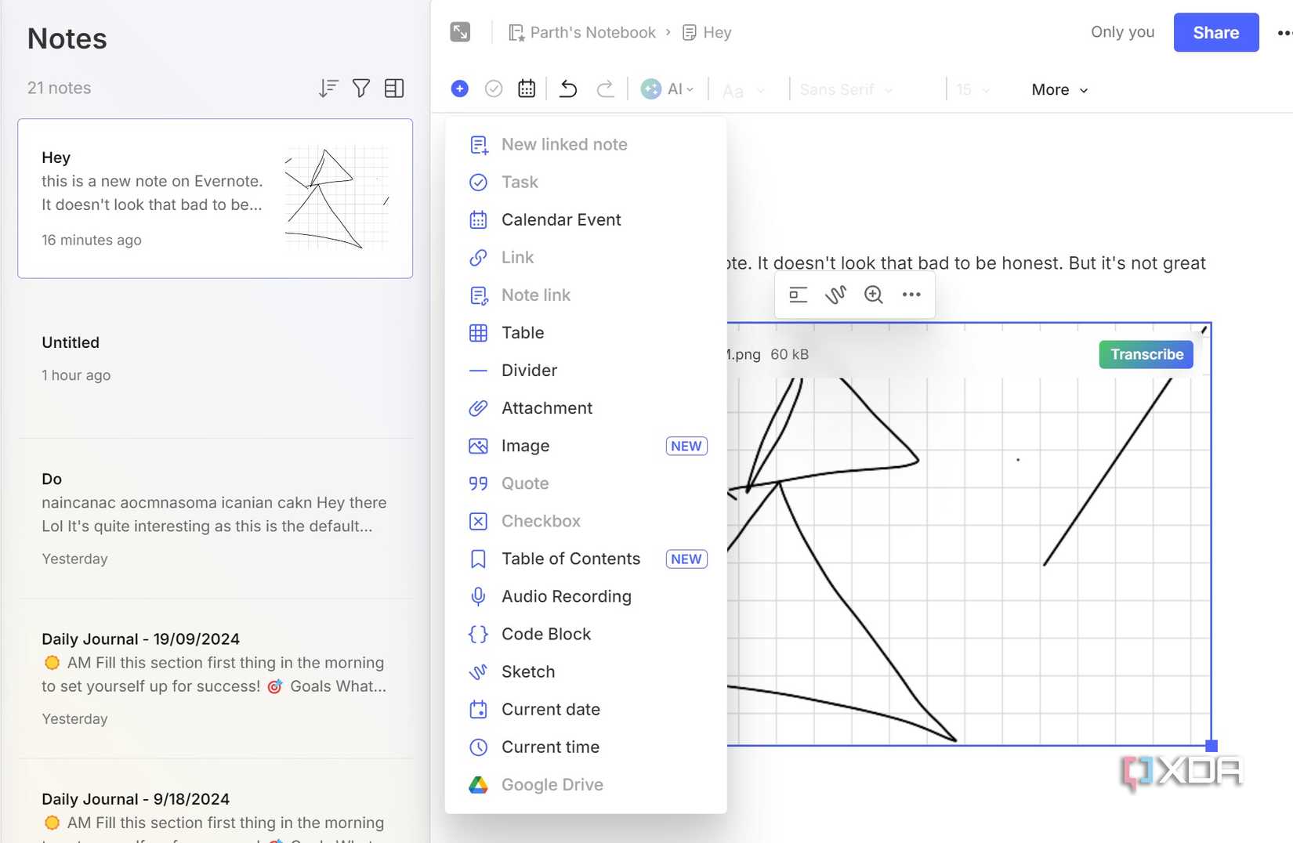
Task: Click the Only you sharing status
Action: pos(1122,32)
